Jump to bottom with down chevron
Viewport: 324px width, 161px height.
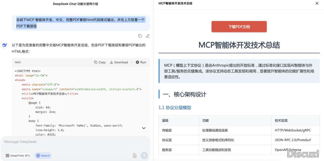(x=144, y=128)
